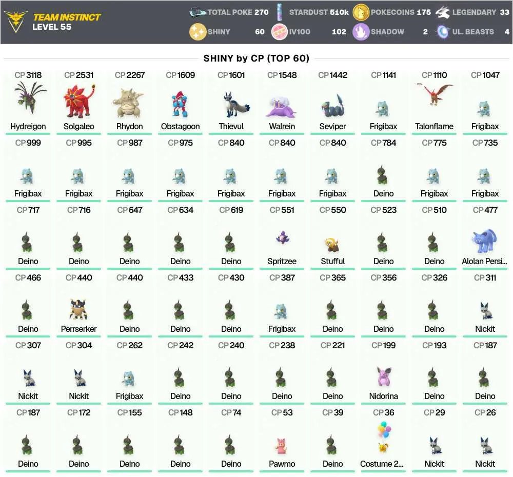Click the Total Poke storage icon
Image resolution: width=513 pixels, height=477 pixels.
pos(198,12)
